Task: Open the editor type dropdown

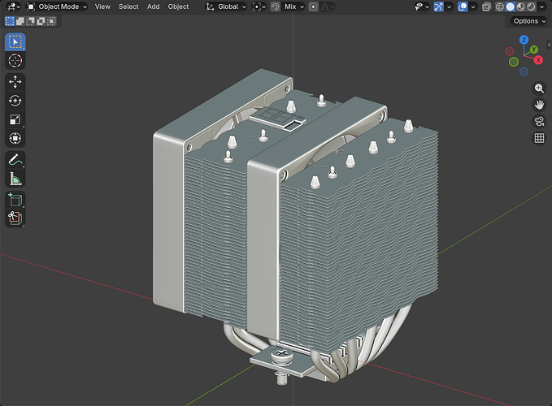Action: pos(14,6)
